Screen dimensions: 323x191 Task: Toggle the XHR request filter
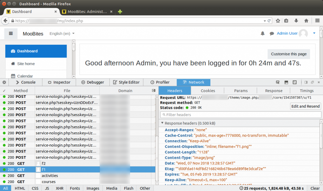(x=60, y=188)
